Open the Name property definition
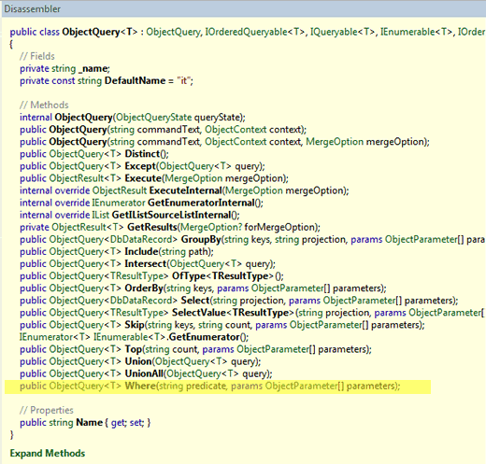 point(90,422)
